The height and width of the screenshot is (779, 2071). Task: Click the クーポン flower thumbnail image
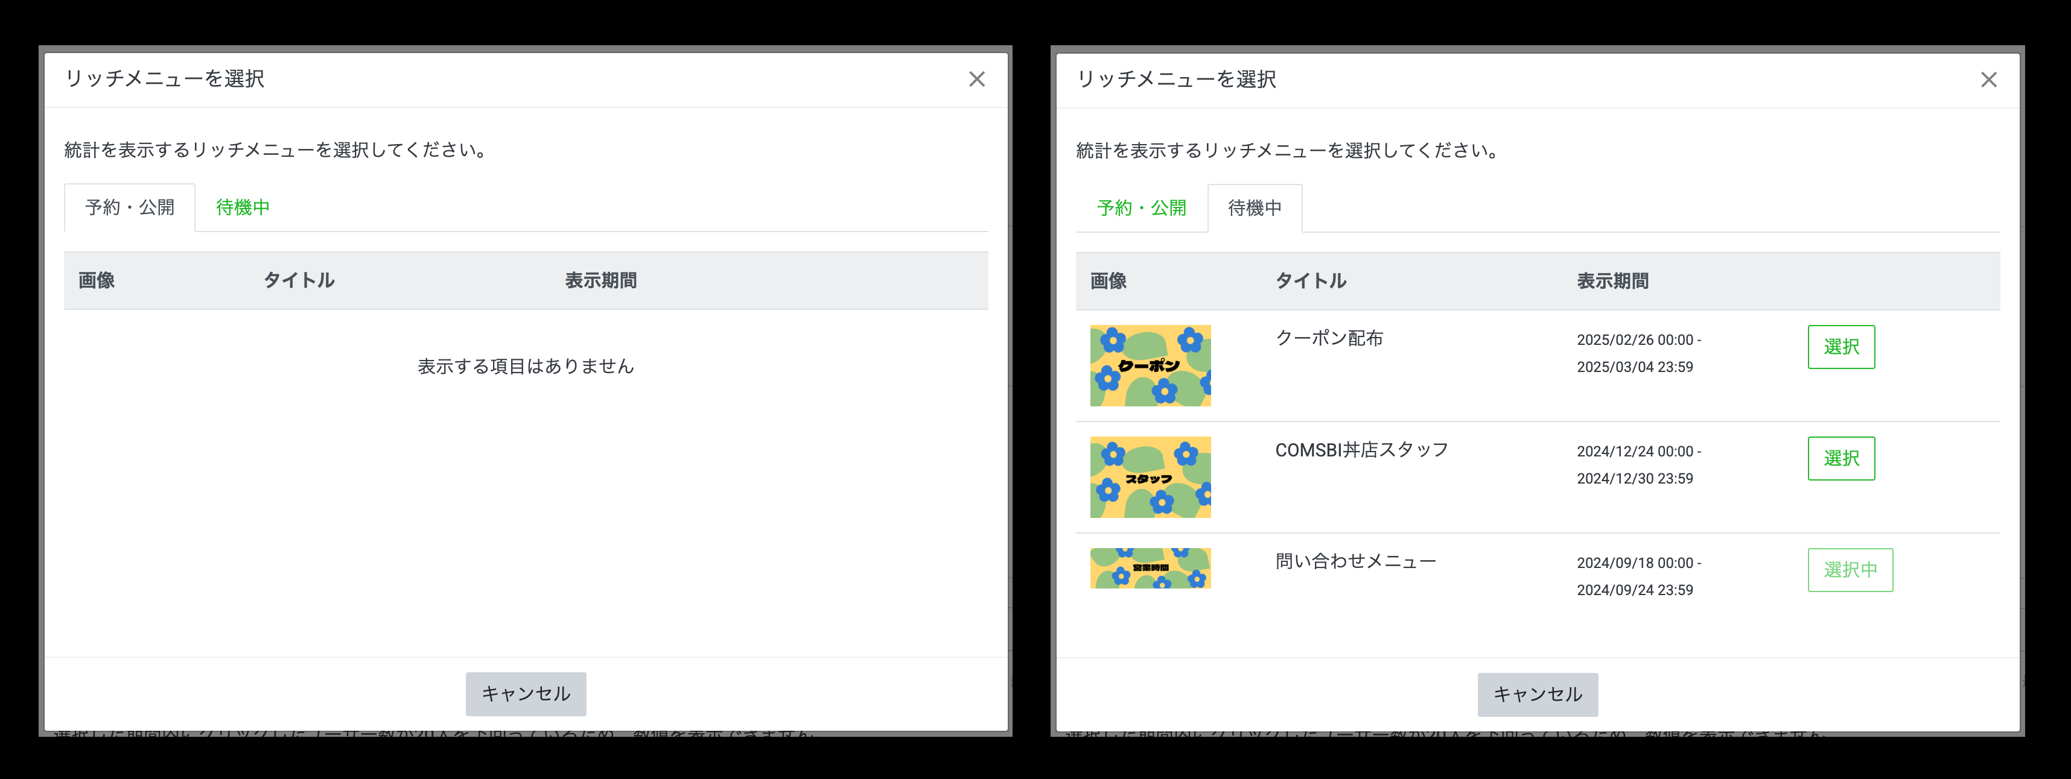(1150, 365)
